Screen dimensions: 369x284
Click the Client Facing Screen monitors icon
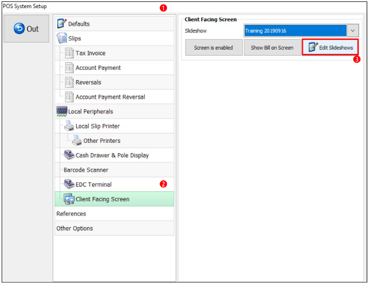point(69,199)
